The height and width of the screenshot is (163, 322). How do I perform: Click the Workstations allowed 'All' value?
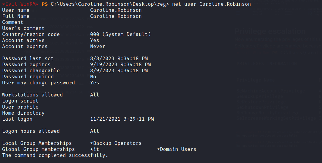(94, 95)
